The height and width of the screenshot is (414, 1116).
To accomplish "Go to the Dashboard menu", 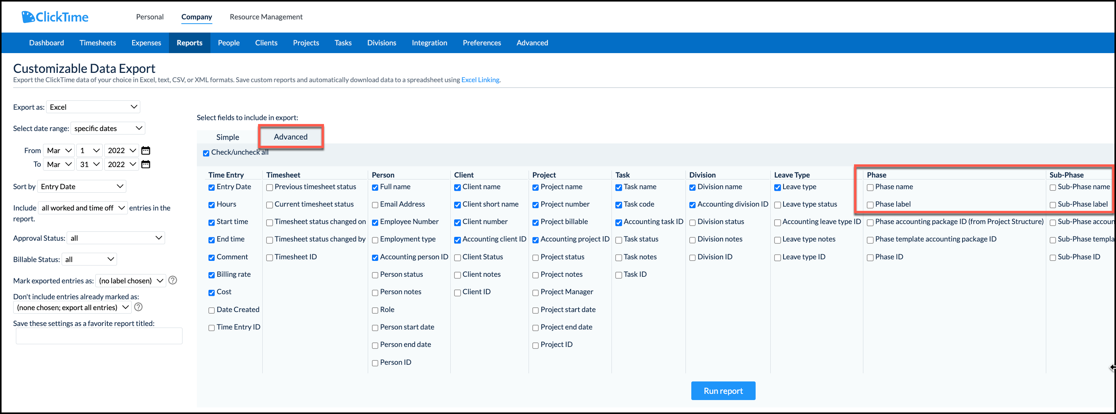I will [46, 43].
